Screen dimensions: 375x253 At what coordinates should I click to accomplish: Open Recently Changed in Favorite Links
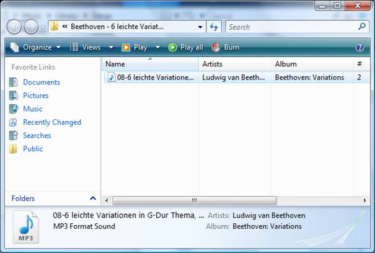(x=51, y=122)
